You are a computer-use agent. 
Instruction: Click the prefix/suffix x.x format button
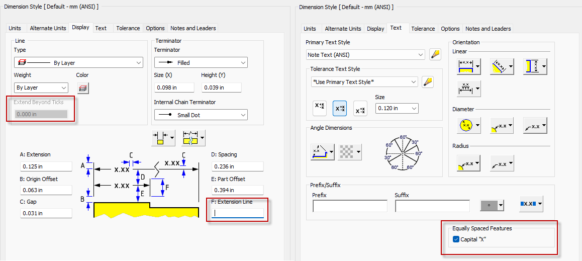point(531,204)
